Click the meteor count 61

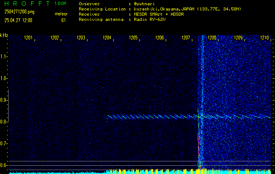point(63,20)
